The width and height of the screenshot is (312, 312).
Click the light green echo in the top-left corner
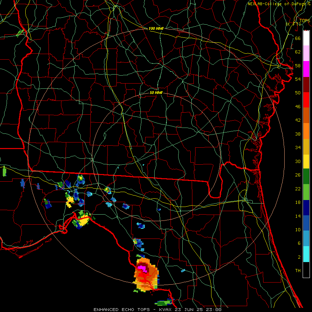tap(20, 33)
